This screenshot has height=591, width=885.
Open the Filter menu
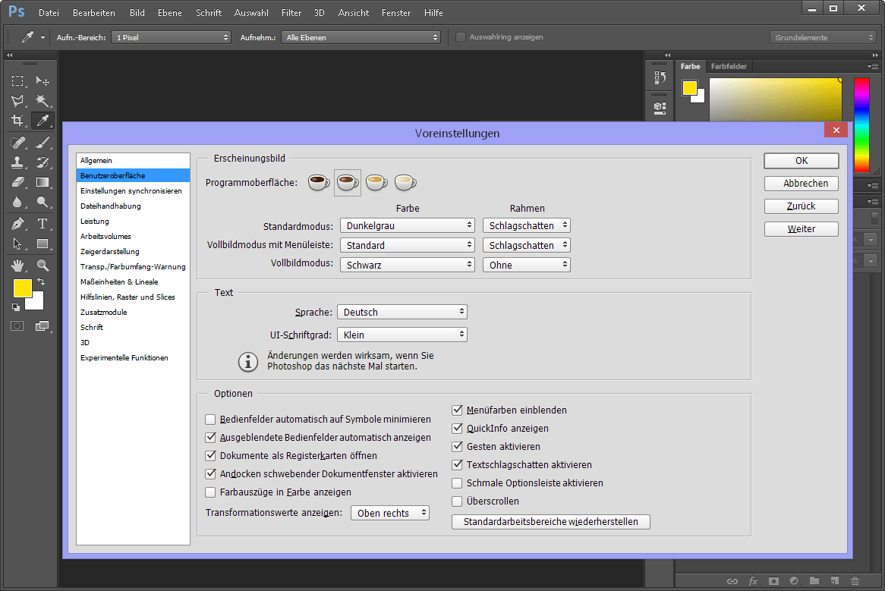point(291,12)
